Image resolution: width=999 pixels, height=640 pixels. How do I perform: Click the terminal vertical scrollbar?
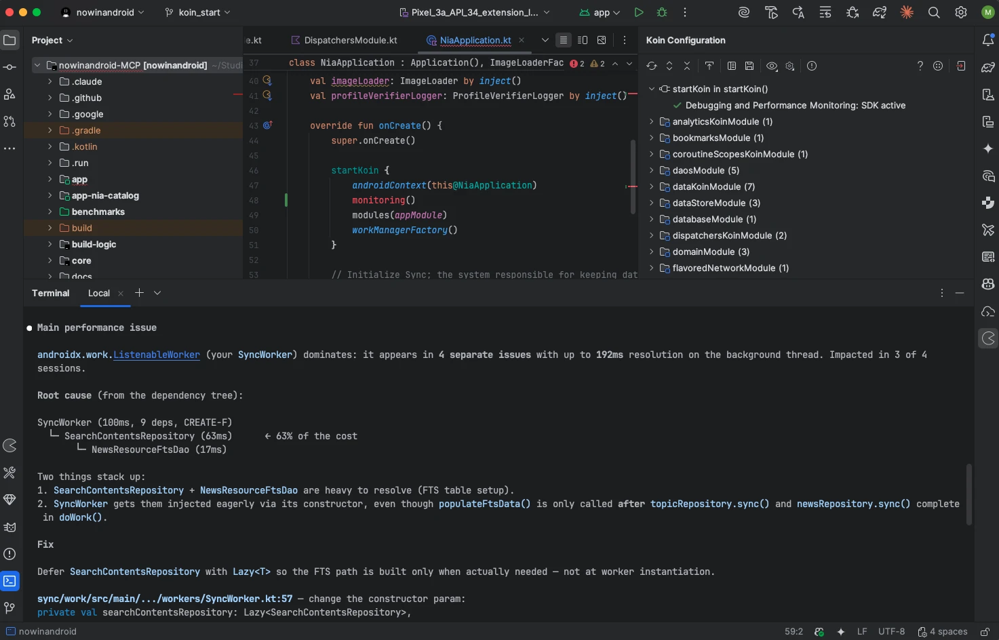(969, 494)
